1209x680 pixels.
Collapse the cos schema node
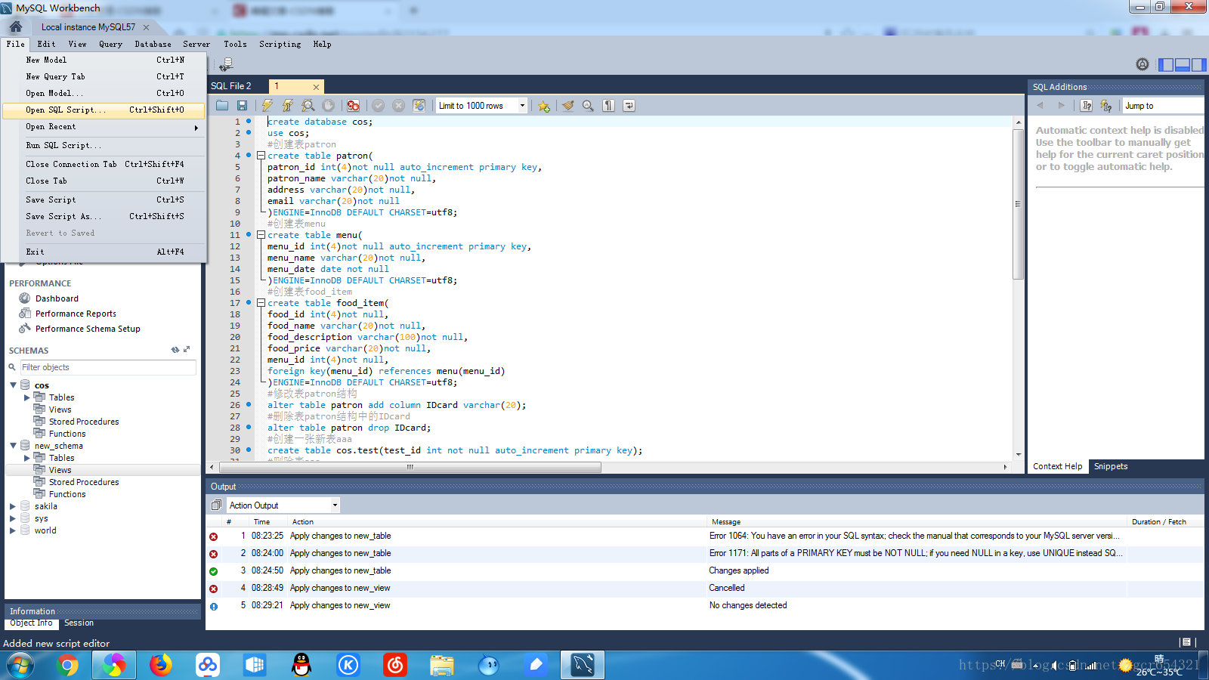point(13,385)
